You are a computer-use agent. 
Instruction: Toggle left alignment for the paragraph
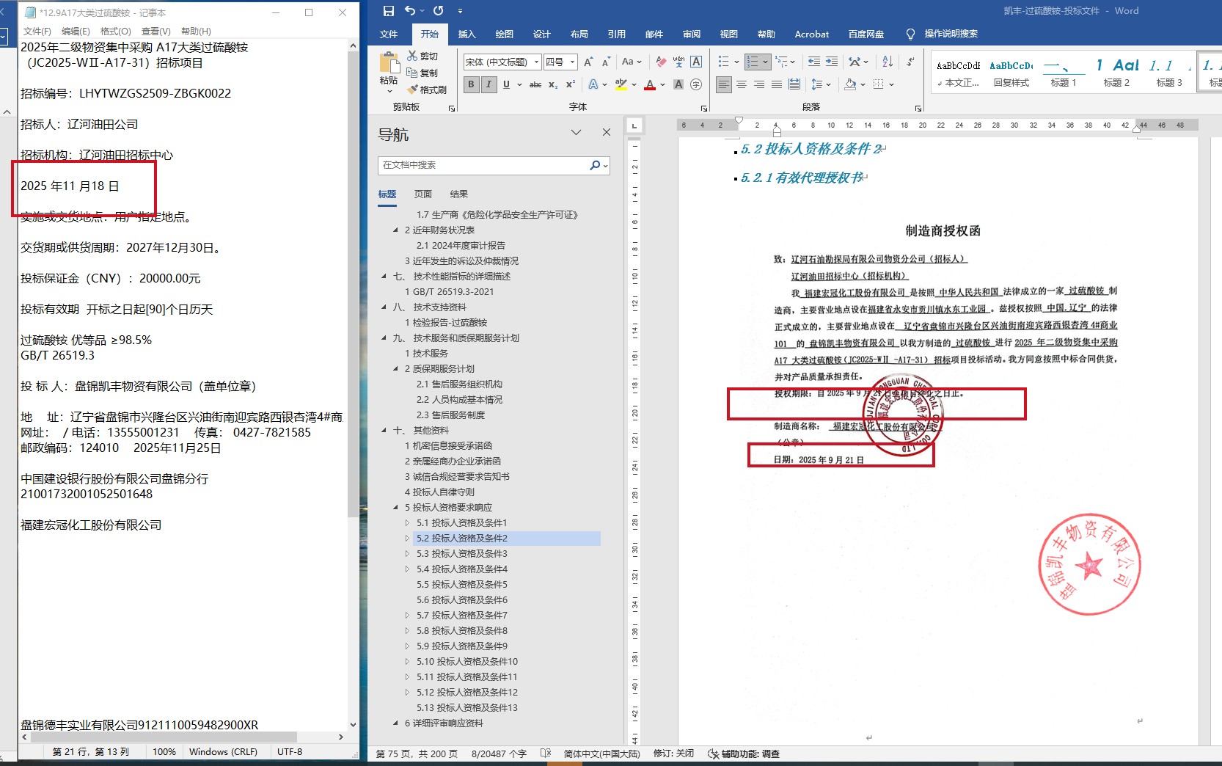coord(724,85)
